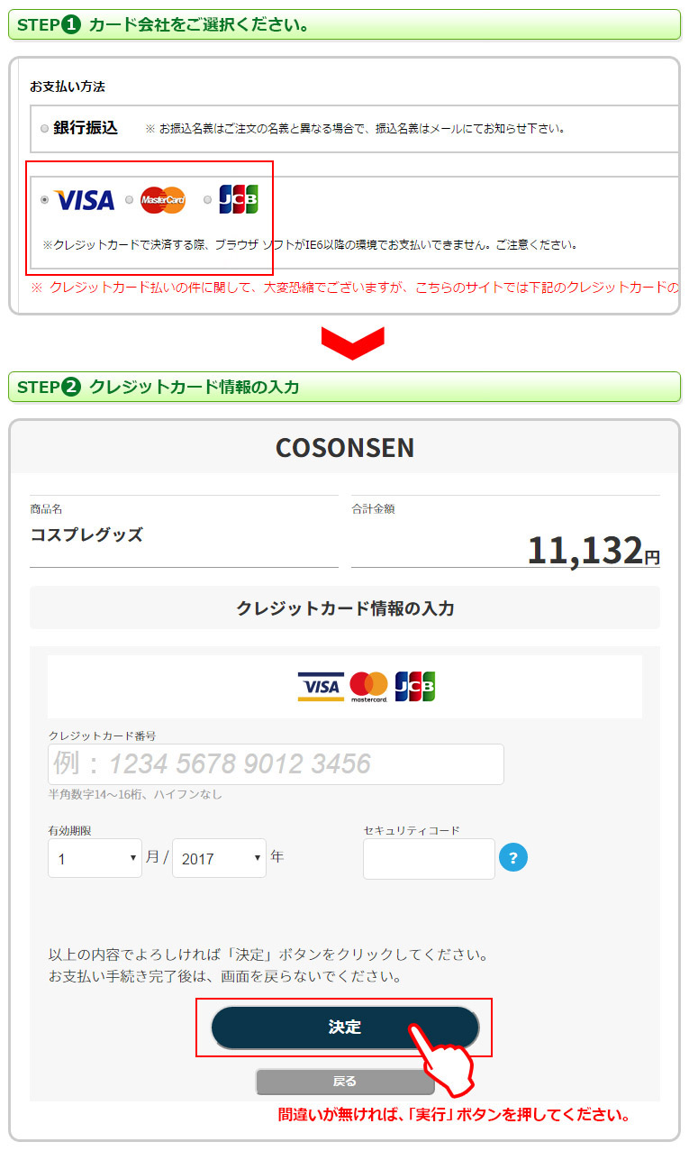689x1151 pixels.
Task: Click the small JCB logo above card number
Action: tap(415, 687)
